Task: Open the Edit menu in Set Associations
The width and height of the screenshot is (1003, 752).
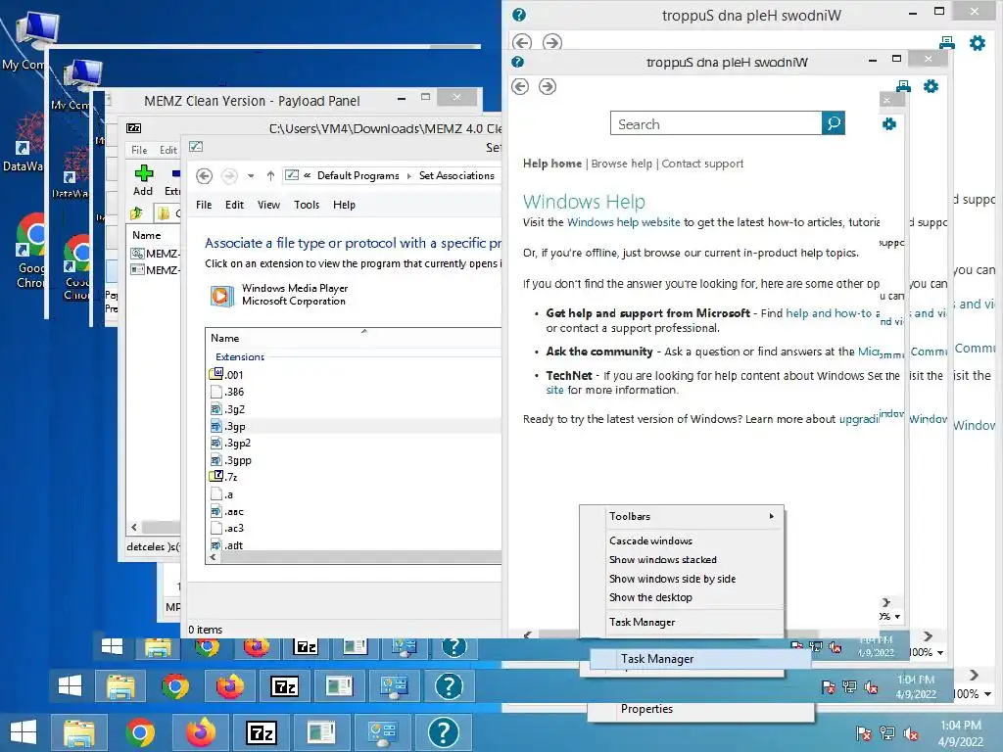Action: click(x=234, y=205)
